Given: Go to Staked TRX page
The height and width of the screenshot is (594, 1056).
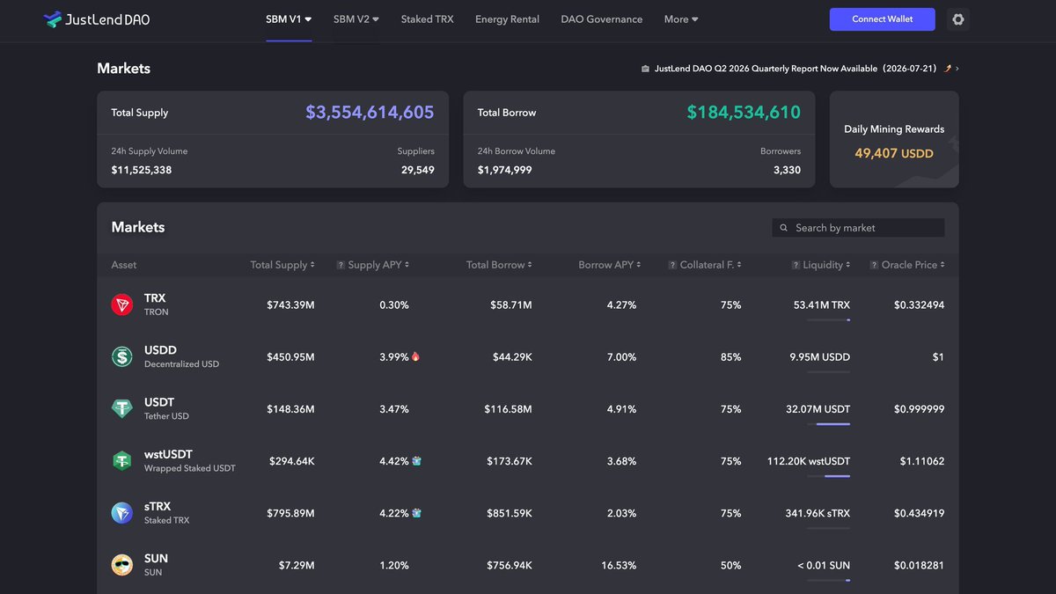Looking at the screenshot, I should tap(428, 19).
